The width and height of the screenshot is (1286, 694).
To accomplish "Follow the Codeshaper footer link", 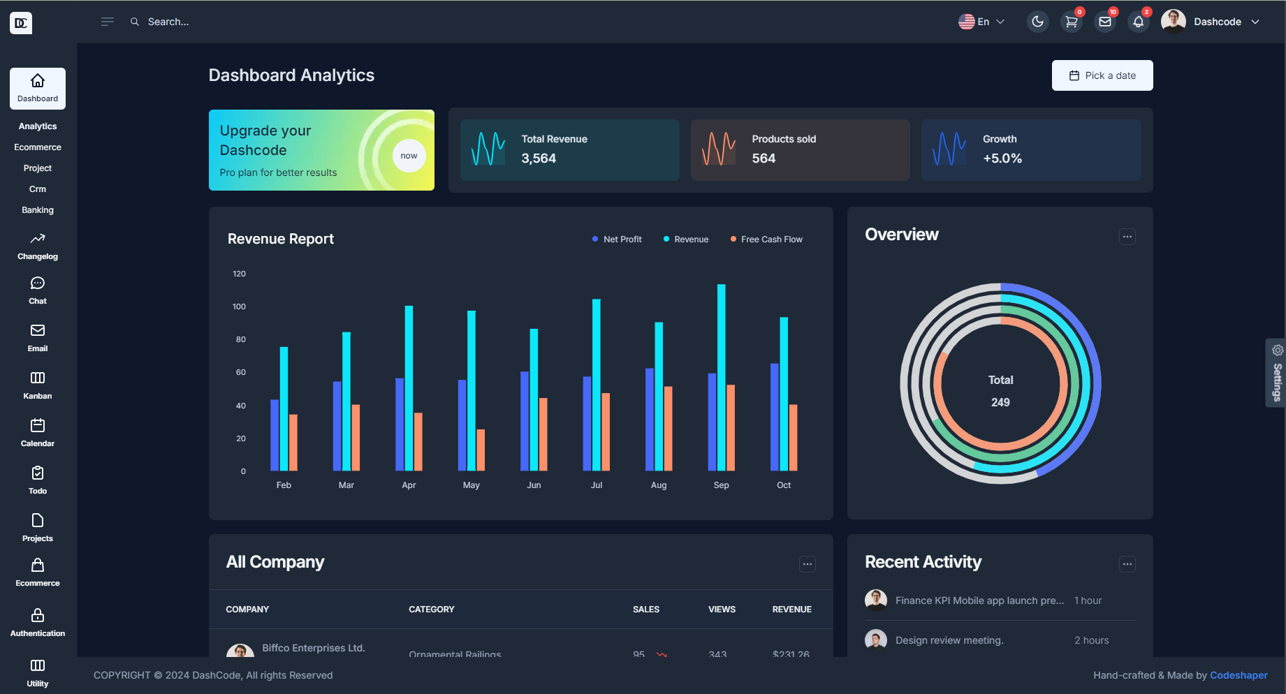I will (x=1238, y=675).
